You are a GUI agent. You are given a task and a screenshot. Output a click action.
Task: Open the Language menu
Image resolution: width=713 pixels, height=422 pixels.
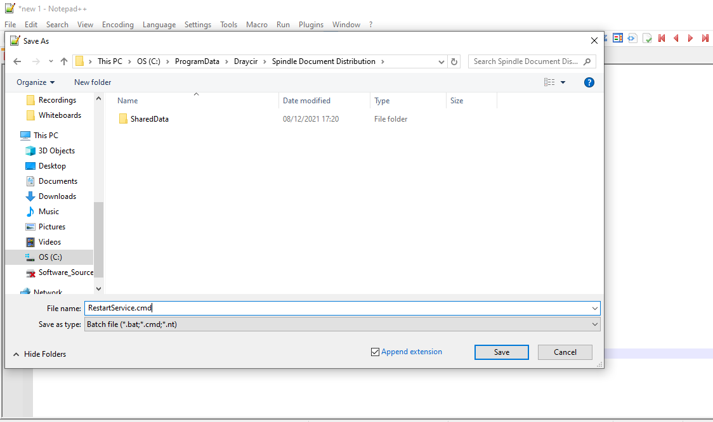(159, 25)
